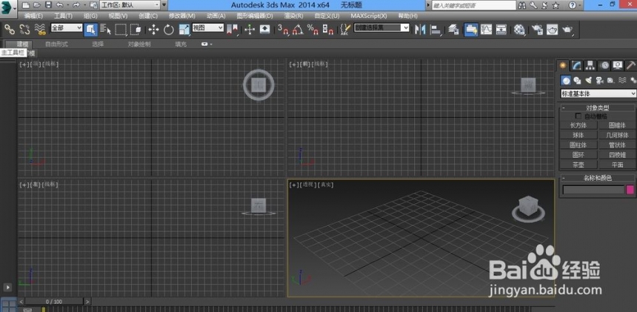Choose the Rectangular Selection Region tool

point(121,30)
